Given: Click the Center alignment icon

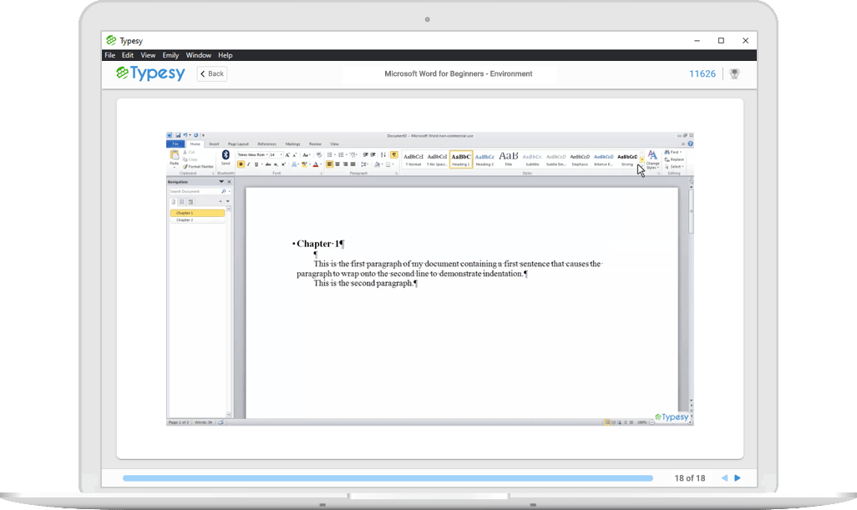Looking at the screenshot, I should (337, 164).
